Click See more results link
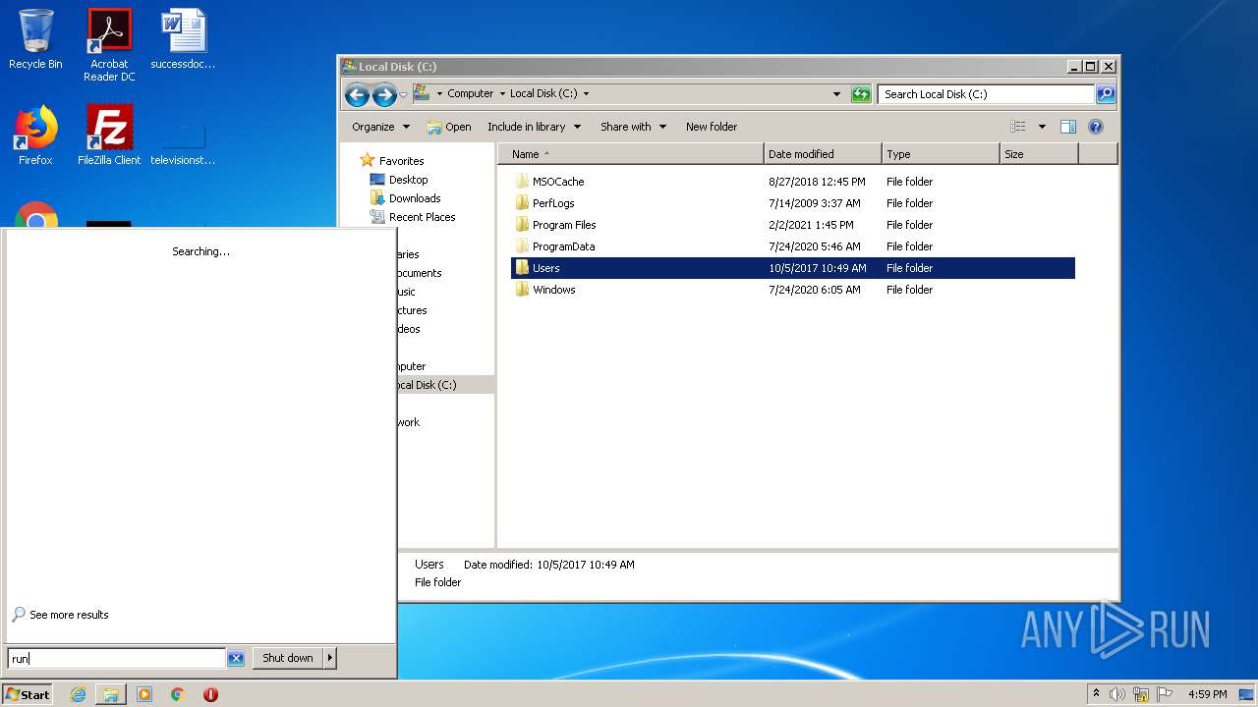1258x707 pixels. point(69,615)
